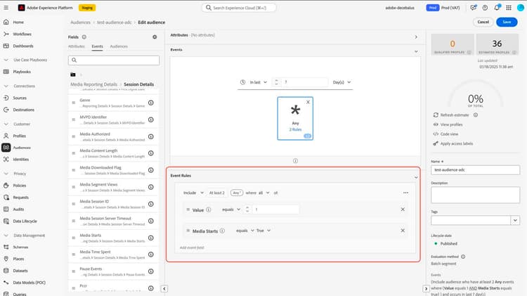Click View profiles link

pyautogui.click(x=451, y=124)
